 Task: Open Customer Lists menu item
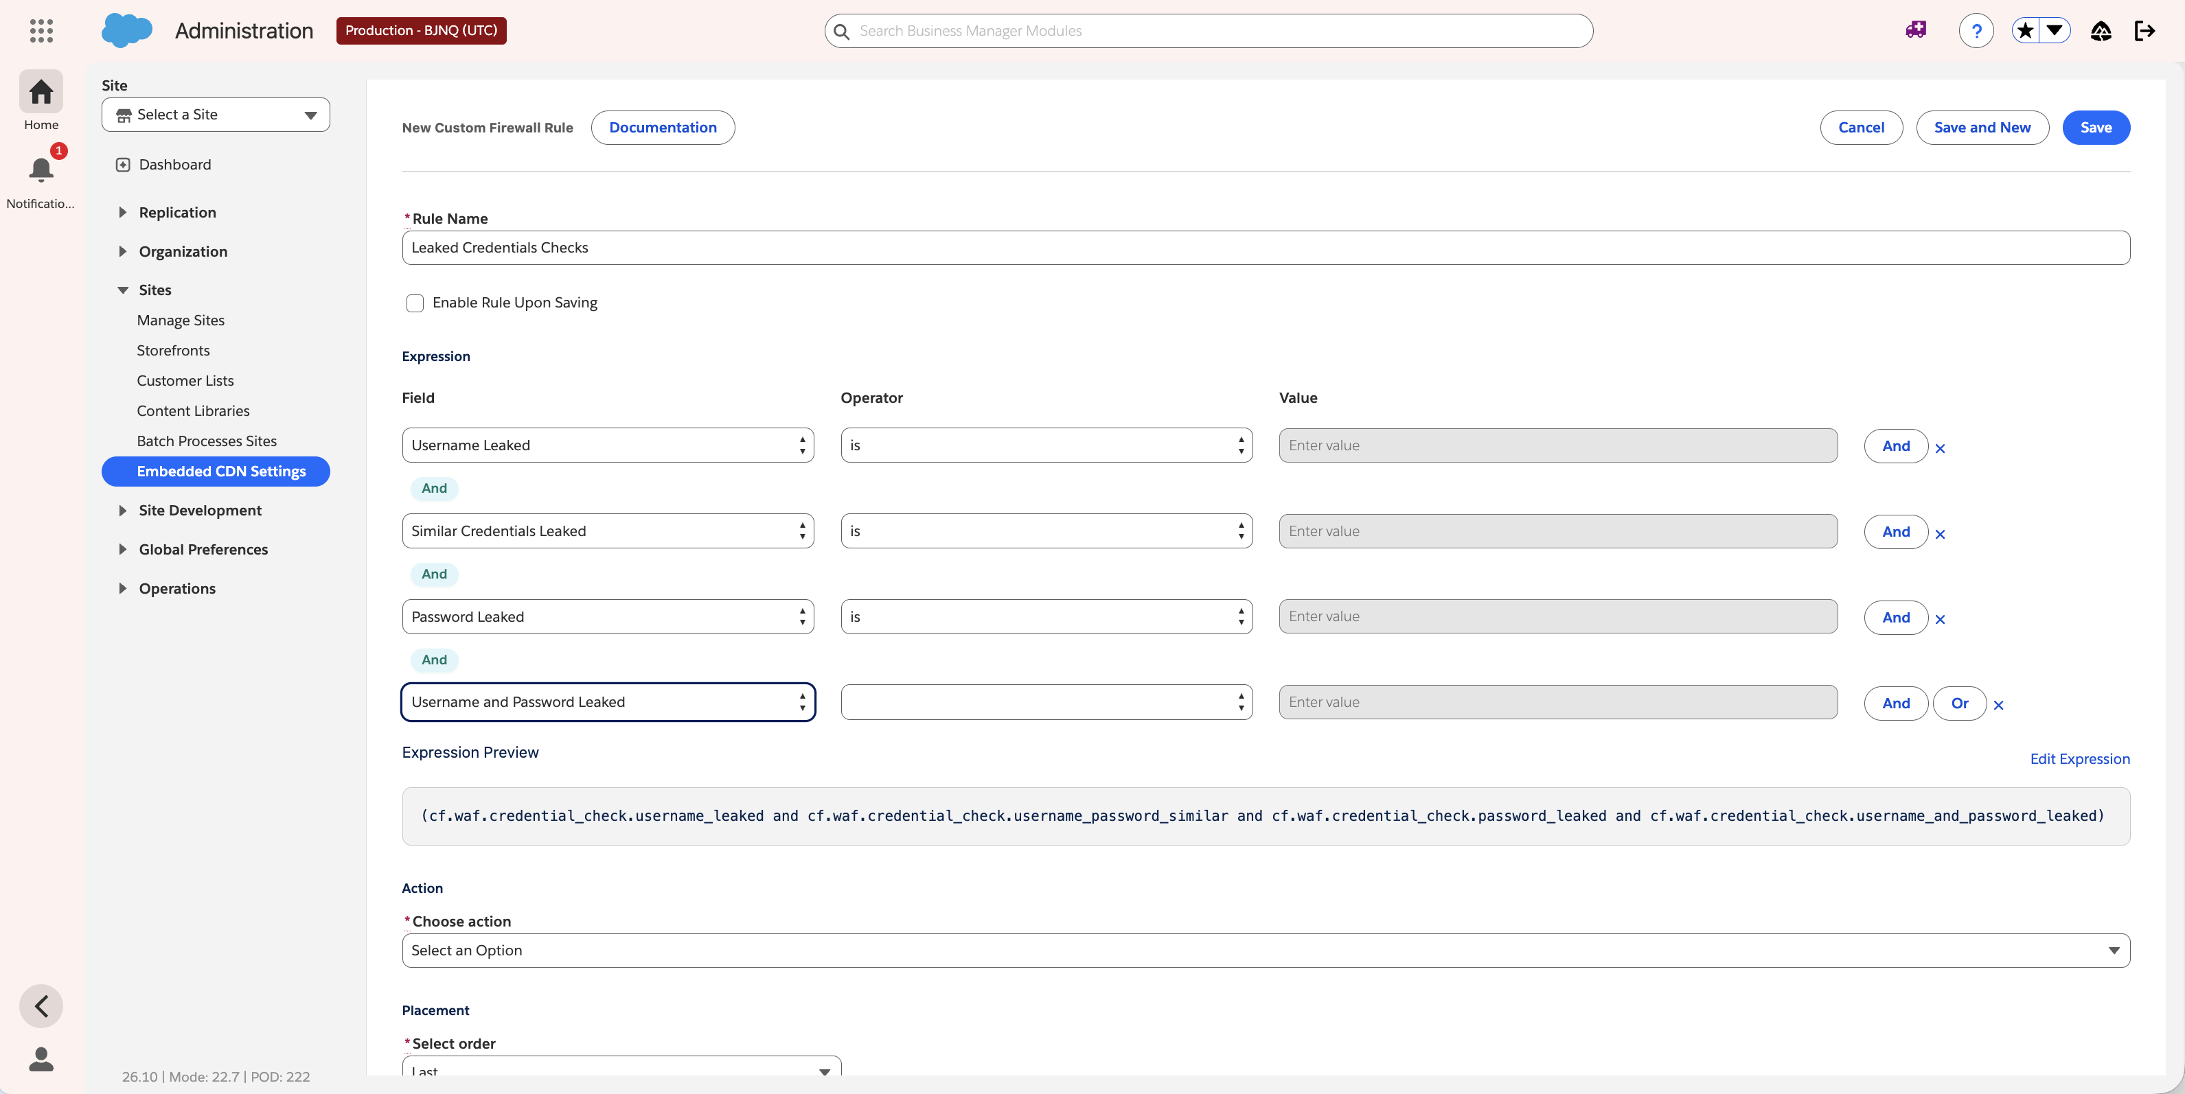pos(185,381)
